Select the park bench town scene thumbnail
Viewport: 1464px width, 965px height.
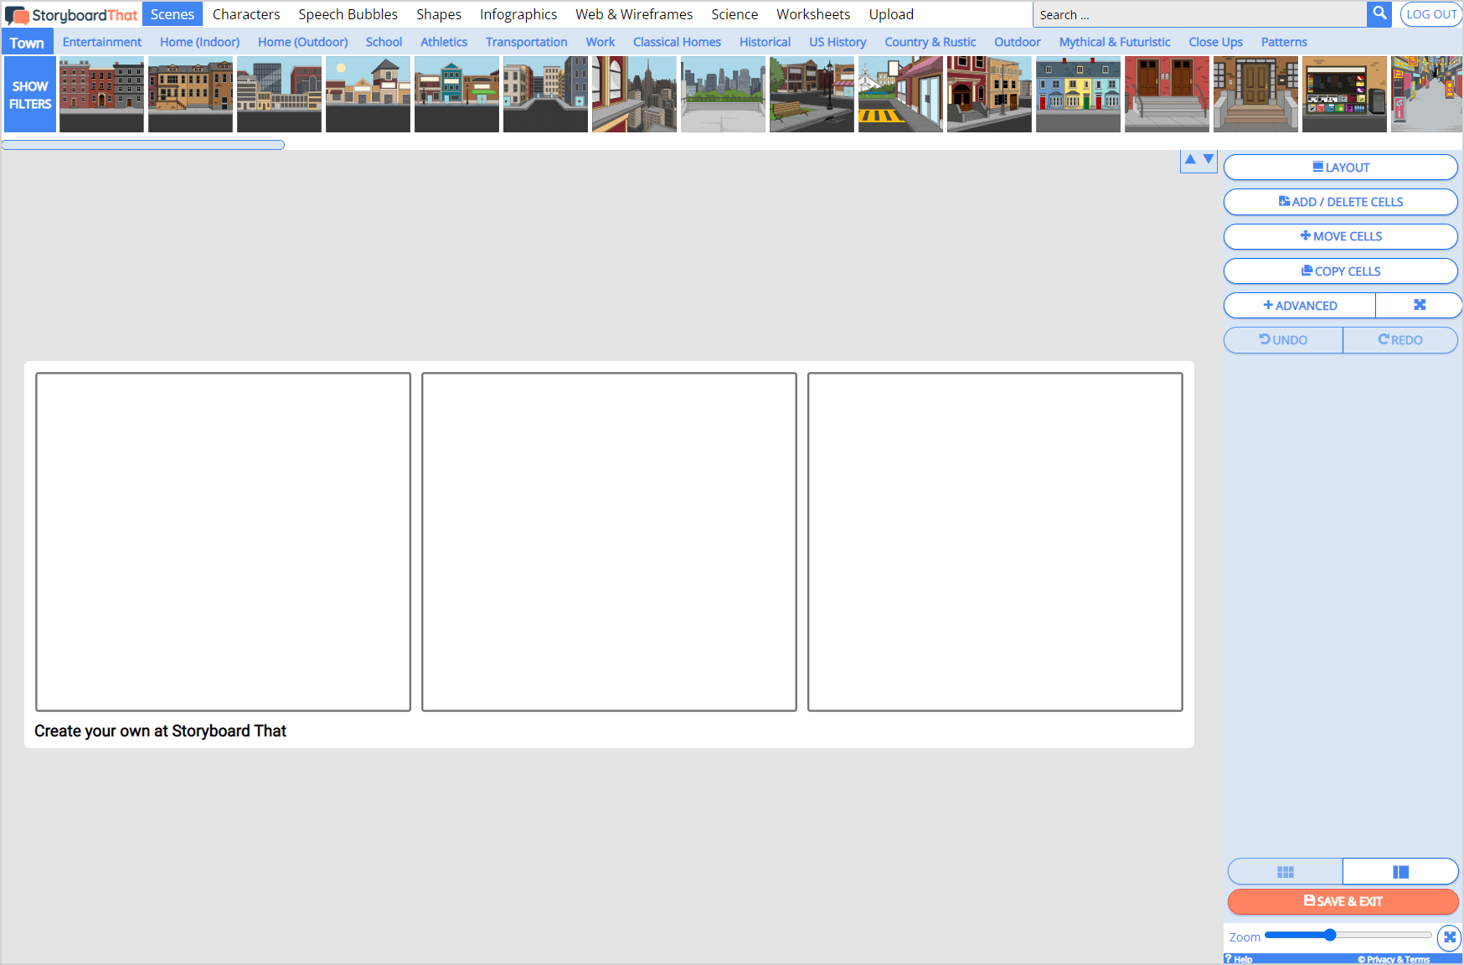[812, 95]
